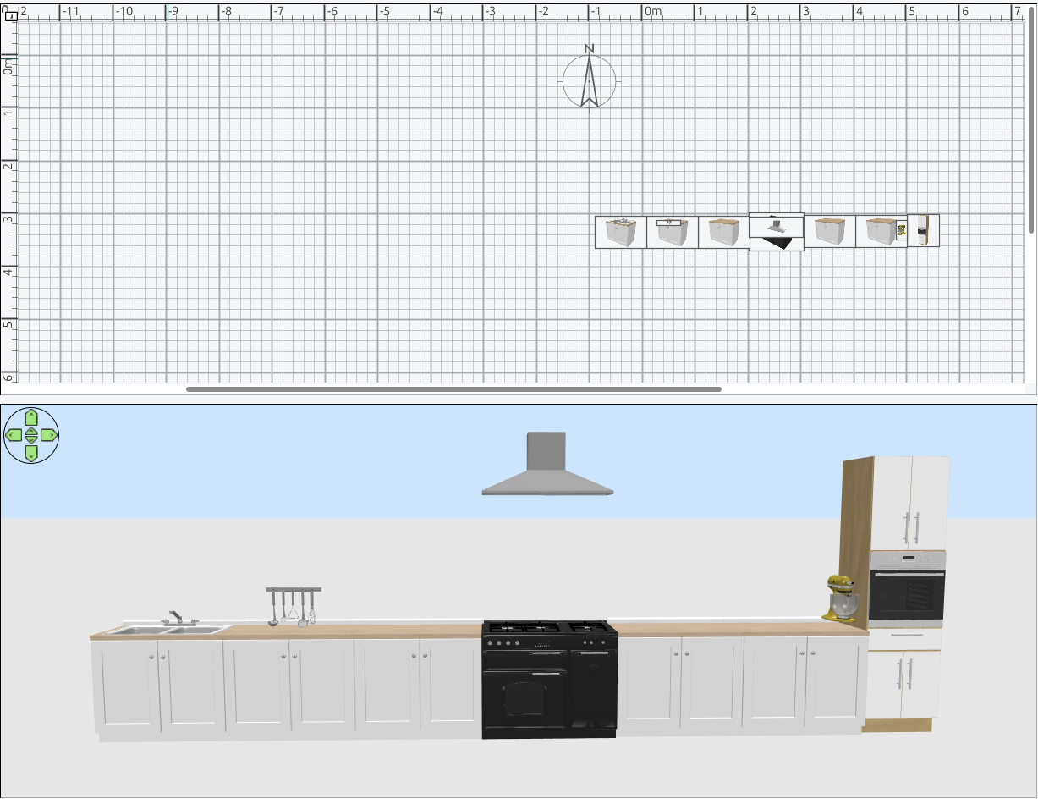Click the select-all corner button at rulers' intersection
The width and height of the screenshot is (1038, 799).
pyautogui.click(x=10, y=11)
